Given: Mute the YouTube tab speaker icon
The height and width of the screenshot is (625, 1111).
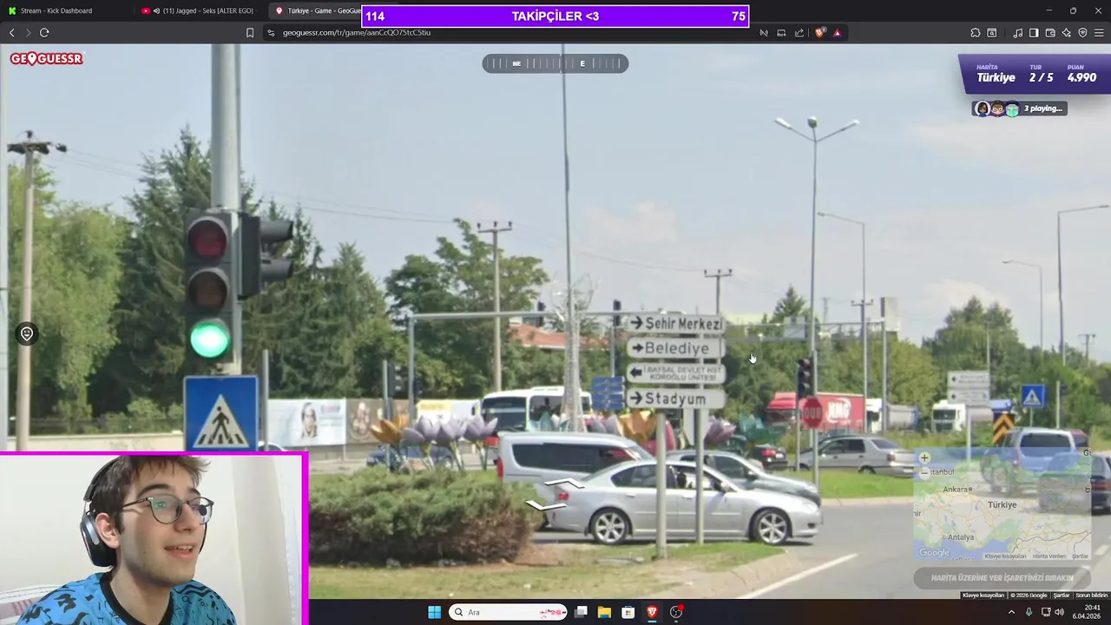Looking at the screenshot, I should 156,10.
